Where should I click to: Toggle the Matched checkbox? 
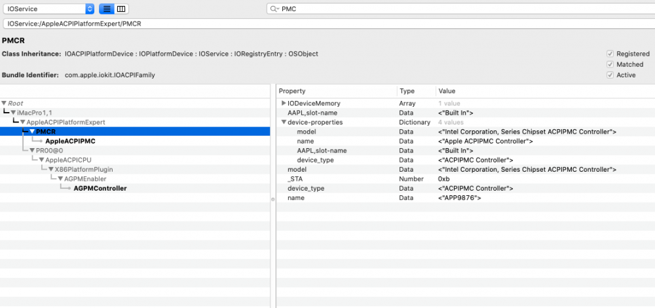(610, 64)
